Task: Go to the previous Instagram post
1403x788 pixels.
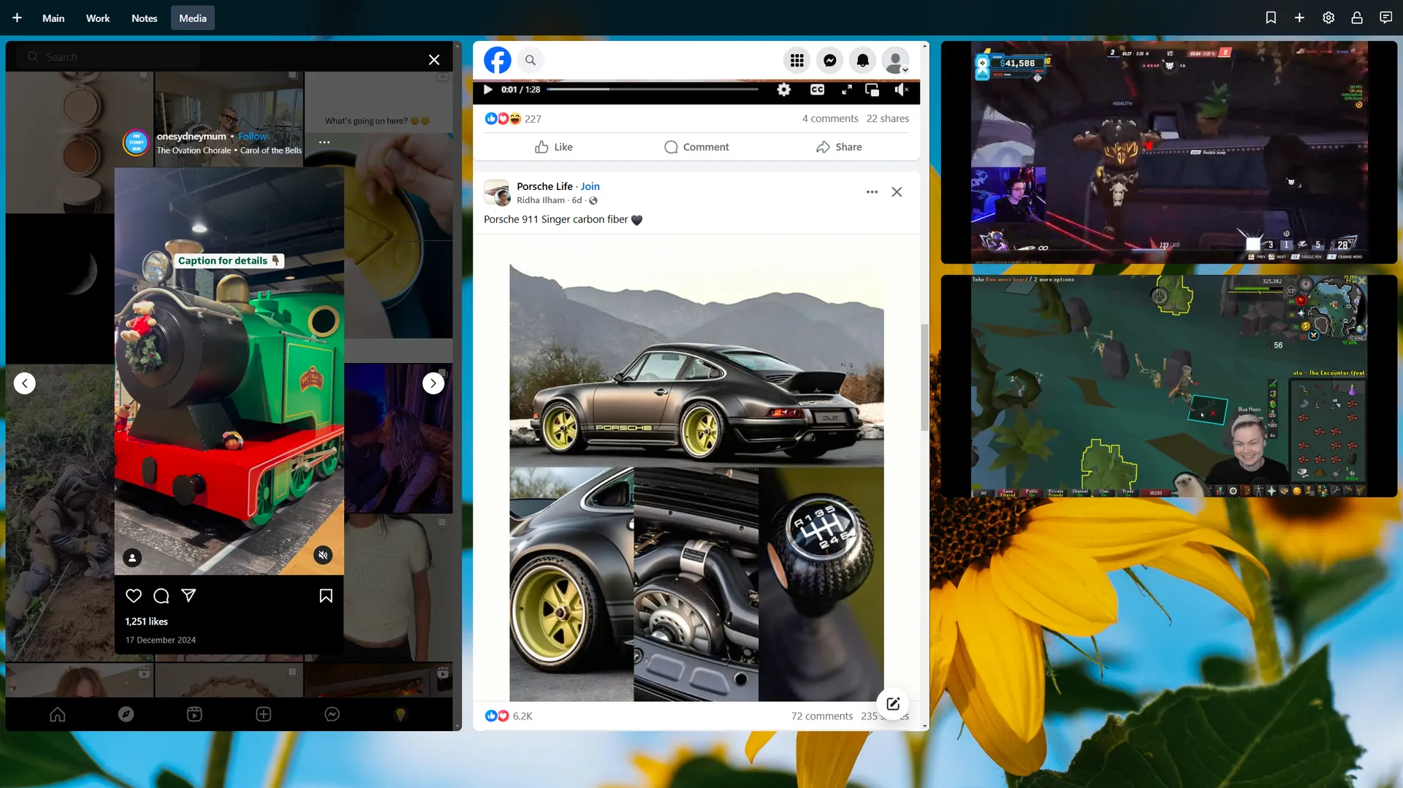Action: point(25,383)
